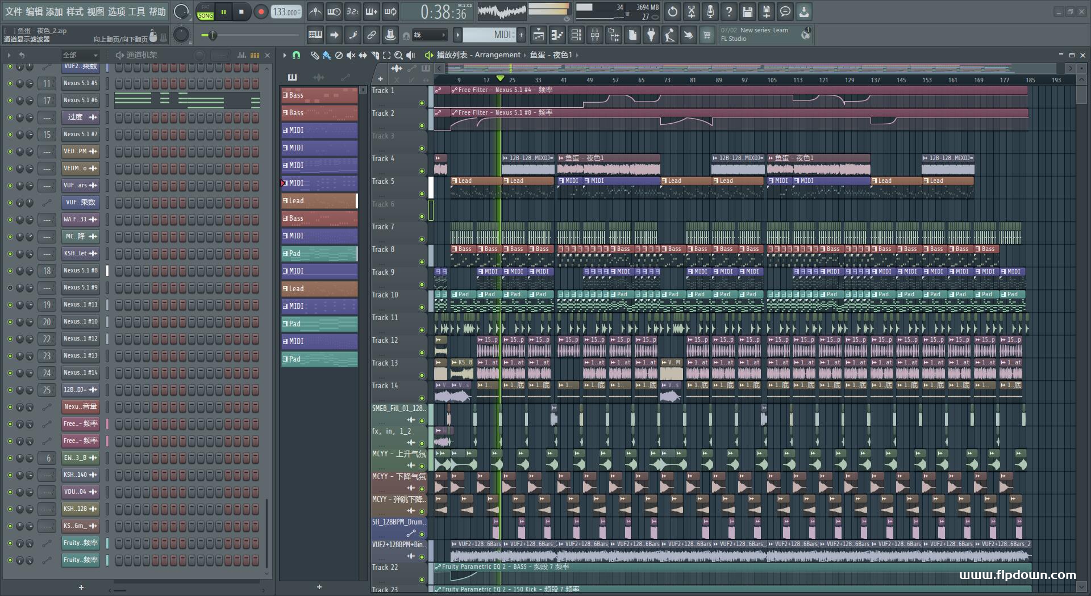The width and height of the screenshot is (1091, 596).
Task: Open the plugin picker plug icon
Action: 651,35
